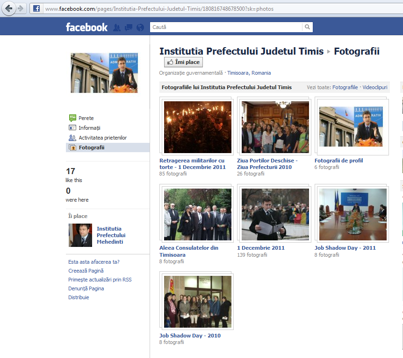Click the Distribuie link
This screenshot has width=403, height=358.
(x=78, y=297)
